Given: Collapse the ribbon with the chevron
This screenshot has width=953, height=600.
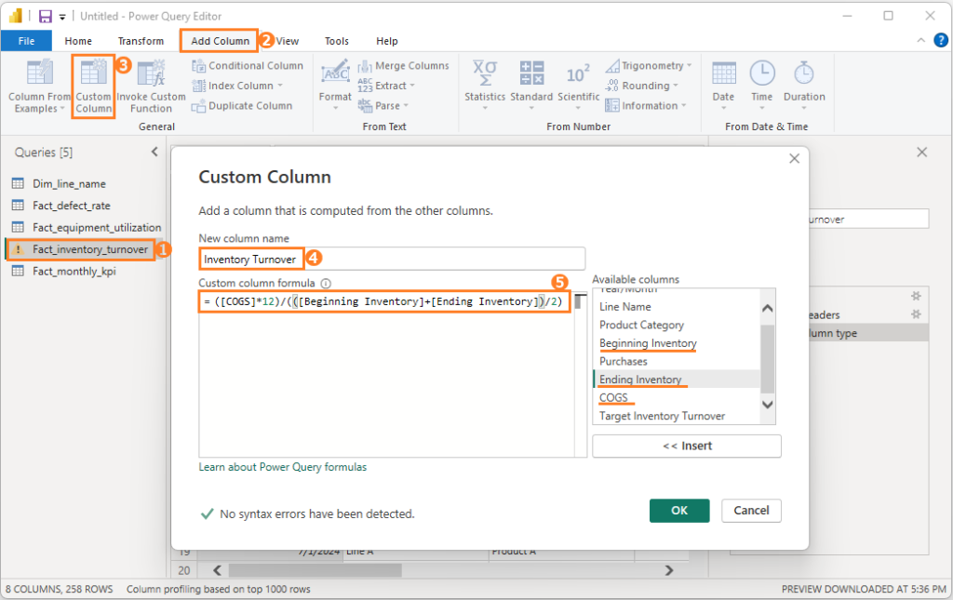Looking at the screenshot, I should pos(920,40).
